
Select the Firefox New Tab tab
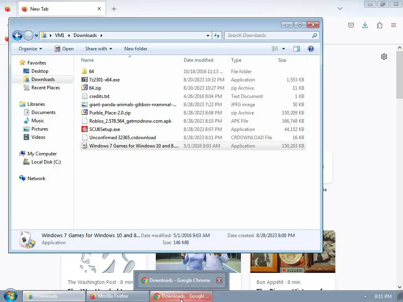point(62,9)
